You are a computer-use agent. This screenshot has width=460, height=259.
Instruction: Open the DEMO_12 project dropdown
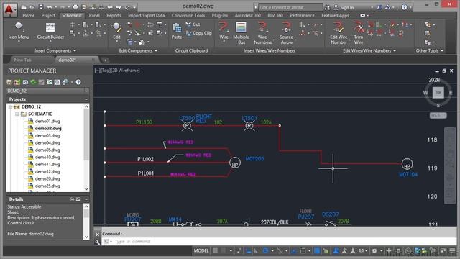coord(47,91)
